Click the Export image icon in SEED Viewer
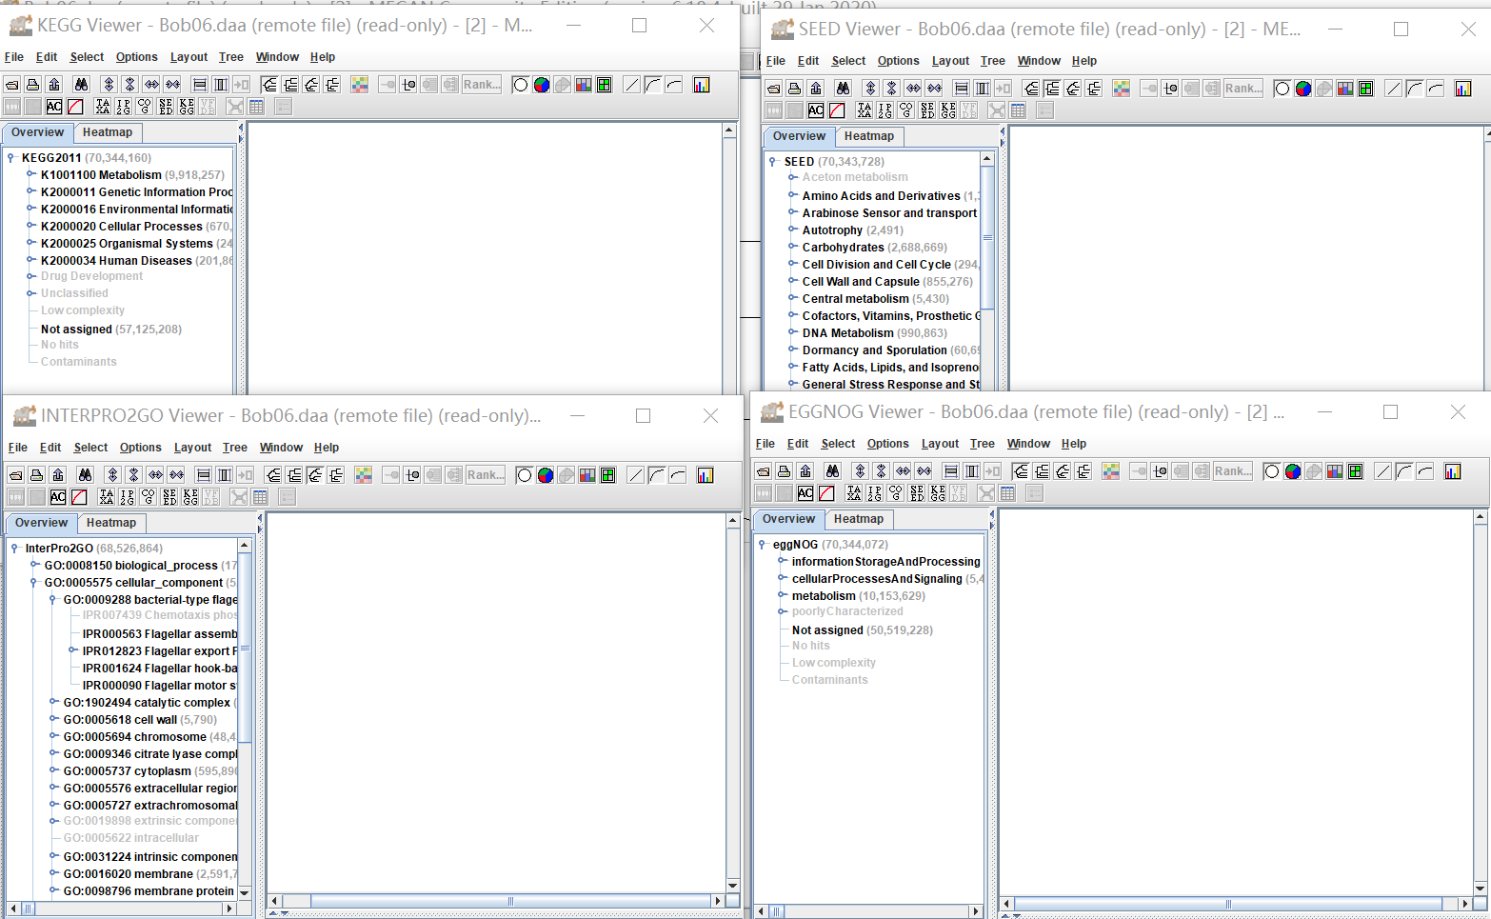This screenshot has width=1491, height=919. 816,89
